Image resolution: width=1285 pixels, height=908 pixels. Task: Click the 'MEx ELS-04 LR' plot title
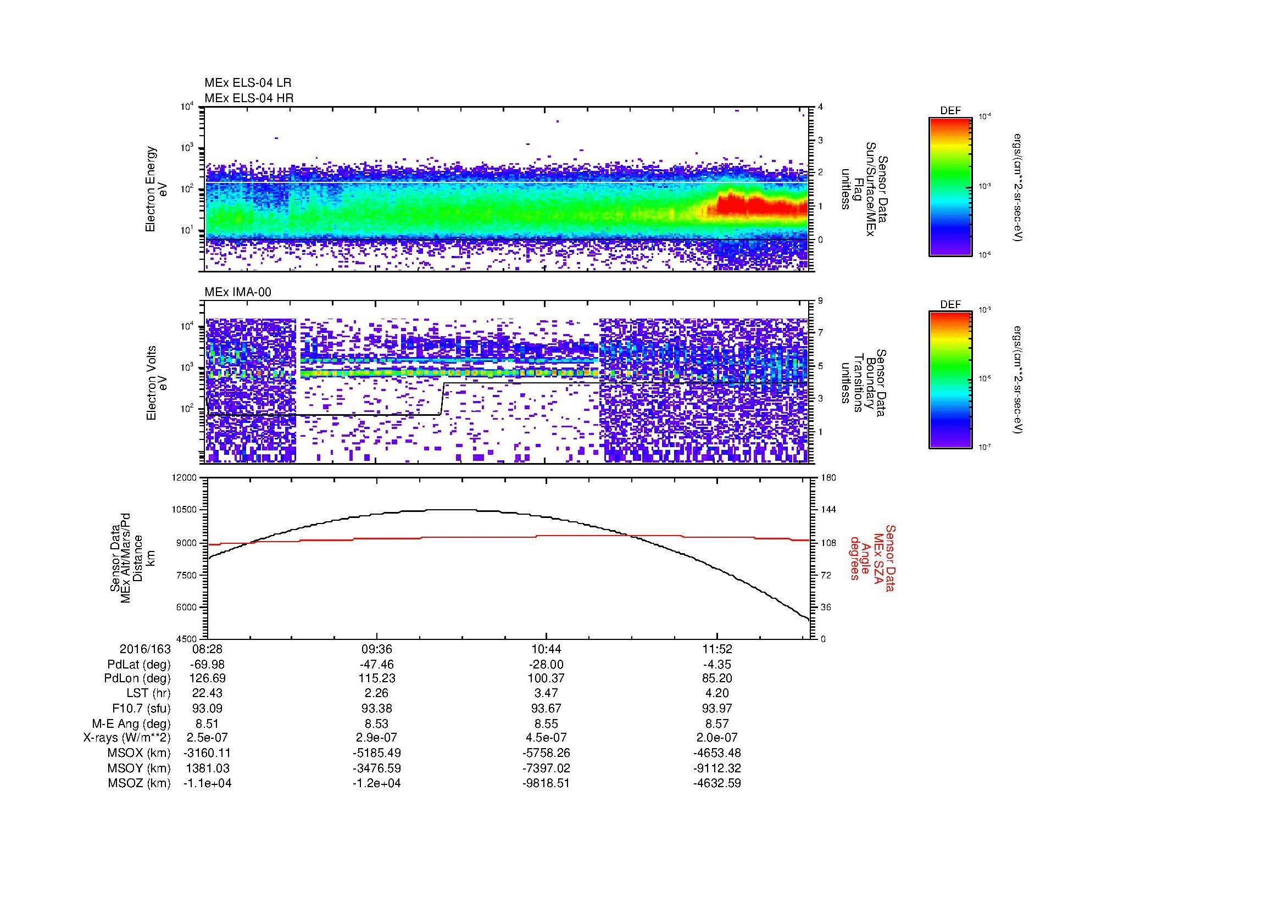tap(248, 83)
